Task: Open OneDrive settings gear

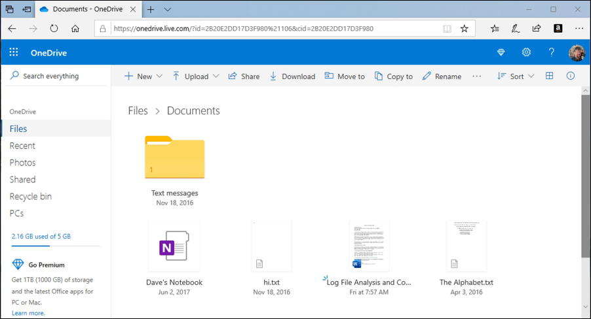Action: point(526,53)
